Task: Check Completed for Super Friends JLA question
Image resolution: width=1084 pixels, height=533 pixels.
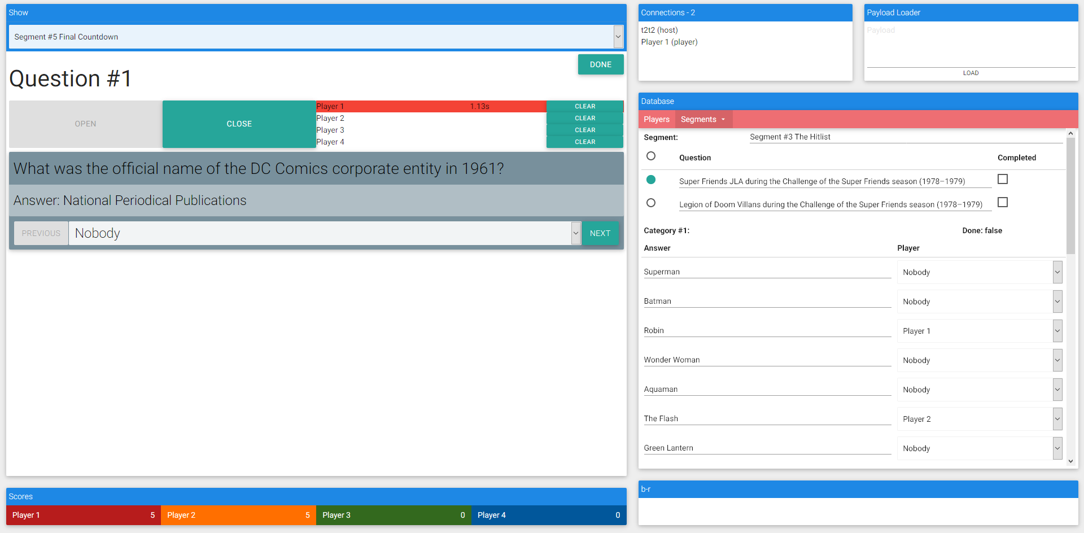Action: 1003,179
